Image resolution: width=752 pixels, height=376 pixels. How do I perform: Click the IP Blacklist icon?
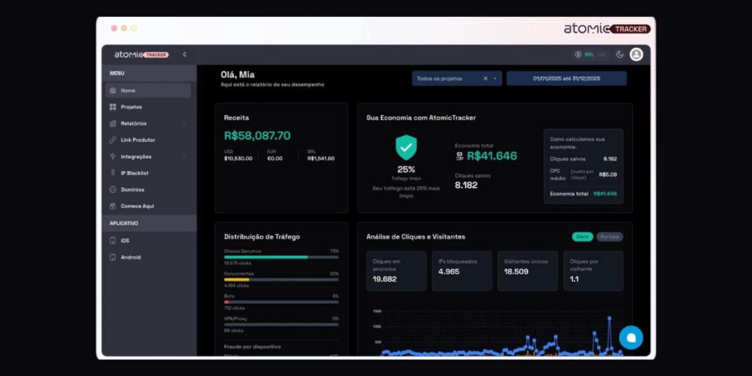pos(112,173)
